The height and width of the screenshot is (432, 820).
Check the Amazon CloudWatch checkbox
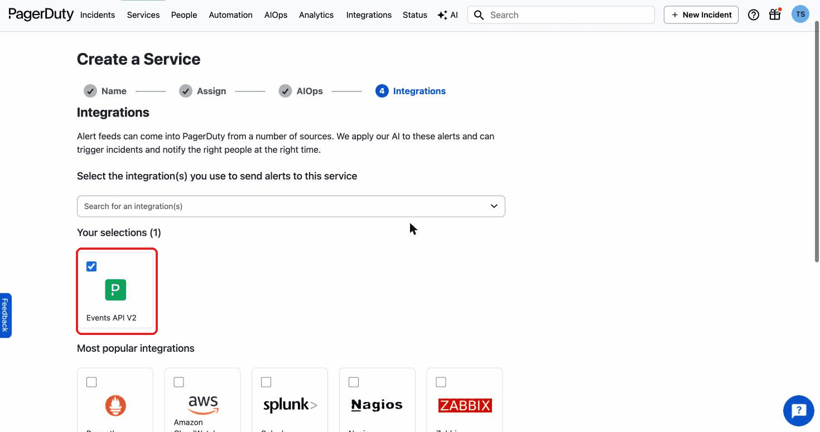tap(179, 382)
